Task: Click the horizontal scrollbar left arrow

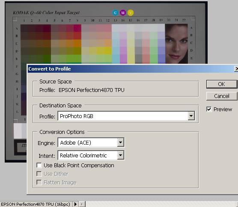Action: coord(82,204)
